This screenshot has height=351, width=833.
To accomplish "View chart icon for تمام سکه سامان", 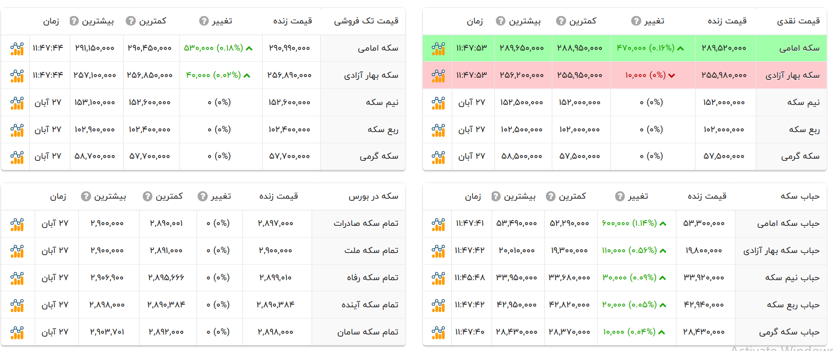I will [x=17, y=332].
